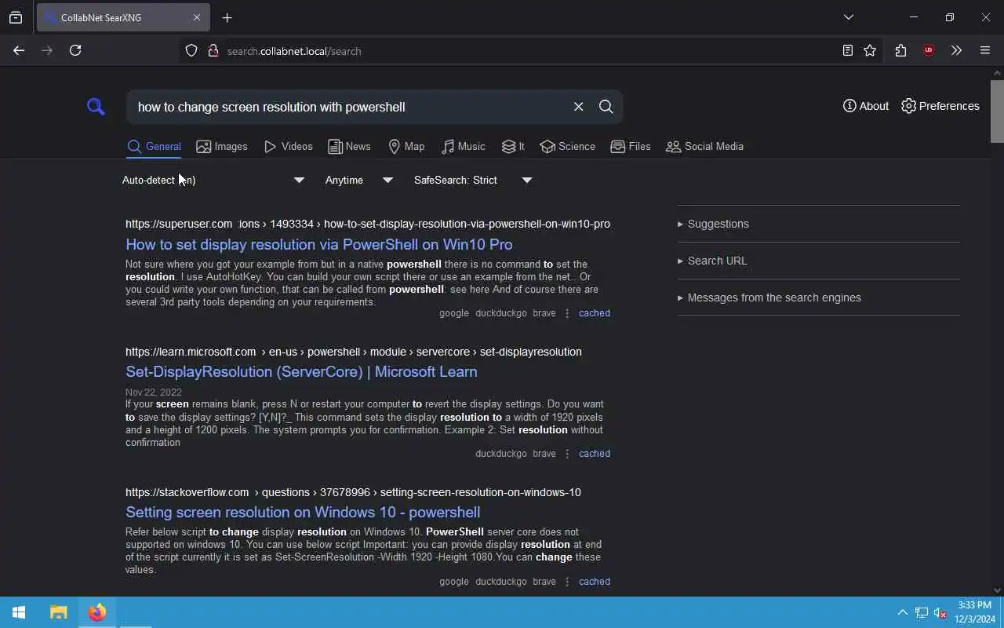Submit search with magnifier button
1004x628 pixels.
[606, 107]
